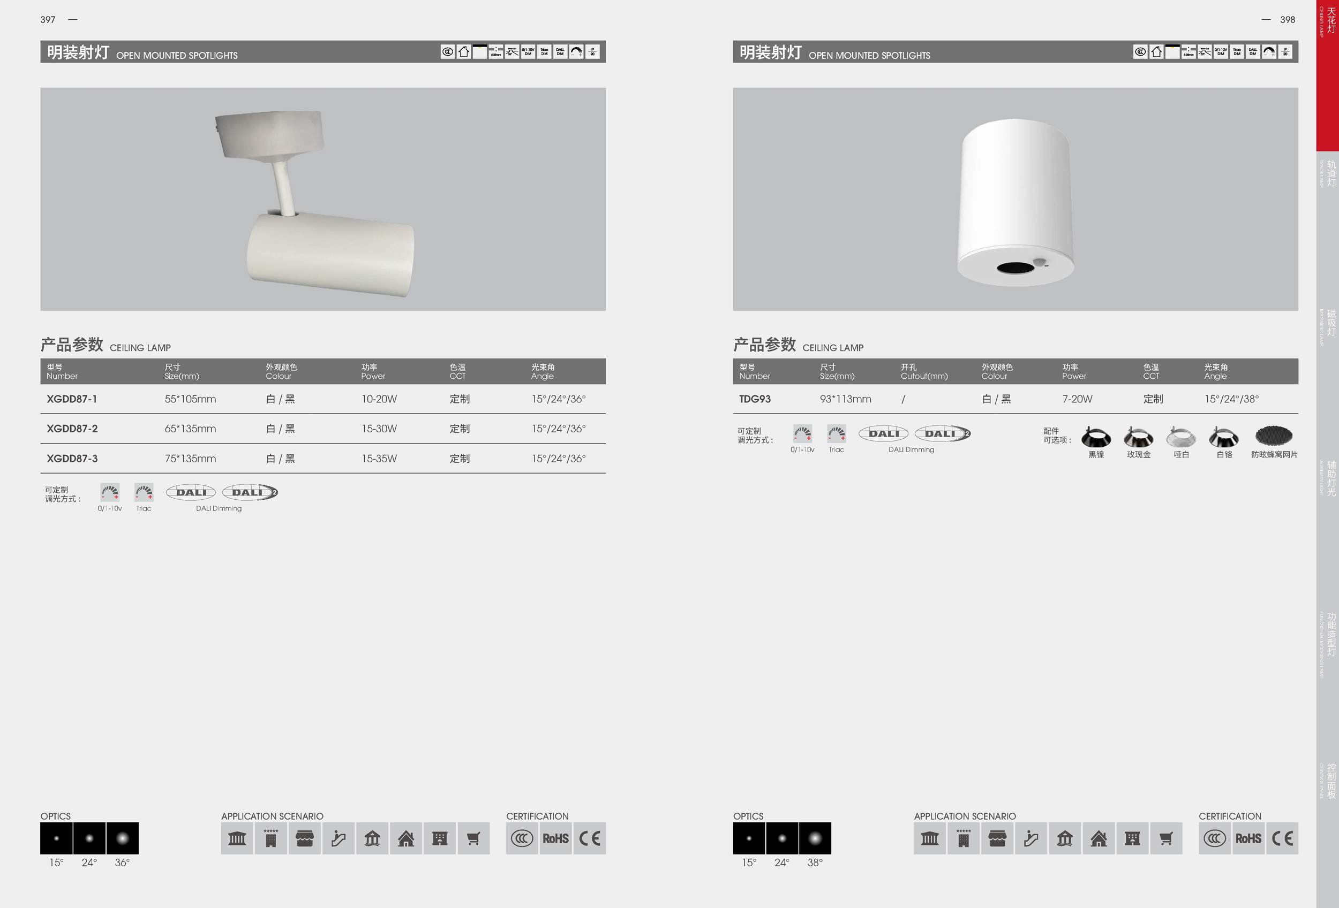
Task: Click the TDG93 model number
Action: [754, 399]
